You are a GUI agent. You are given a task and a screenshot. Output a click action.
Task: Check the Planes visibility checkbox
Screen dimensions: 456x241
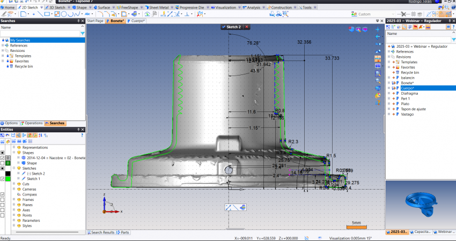tap(3, 205)
